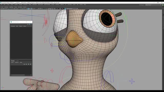The height and width of the screenshot is (92, 164).
Task: Select the Anim tab in layer editor
Action: point(17,61)
